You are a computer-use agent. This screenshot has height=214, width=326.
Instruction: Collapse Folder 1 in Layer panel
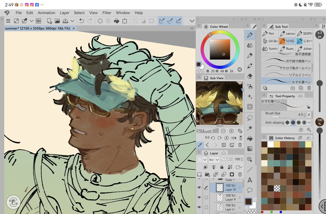213,179
